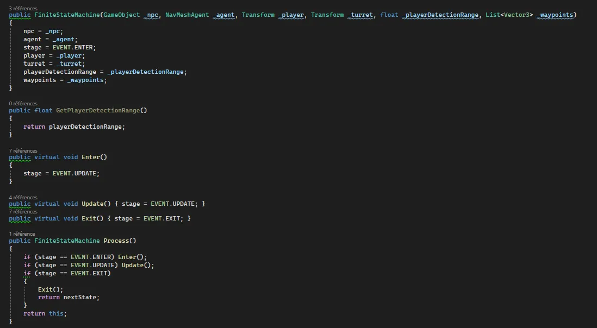
Task: Click the GameObject type in the constructor signature
Action: tap(122, 15)
